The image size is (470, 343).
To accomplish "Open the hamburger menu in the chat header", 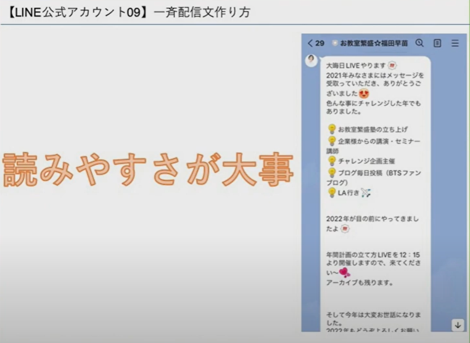I will click(x=455, y=43).
